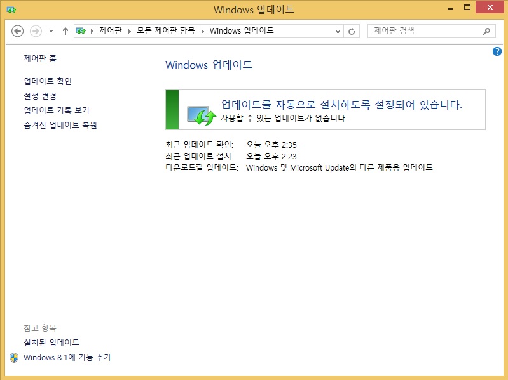This screenshot has height=380, width=508.
Task: Click the update status icon with green arrows
Action: point(201,115)
